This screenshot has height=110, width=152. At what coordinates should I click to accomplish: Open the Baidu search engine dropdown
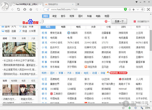coord(40,23)
